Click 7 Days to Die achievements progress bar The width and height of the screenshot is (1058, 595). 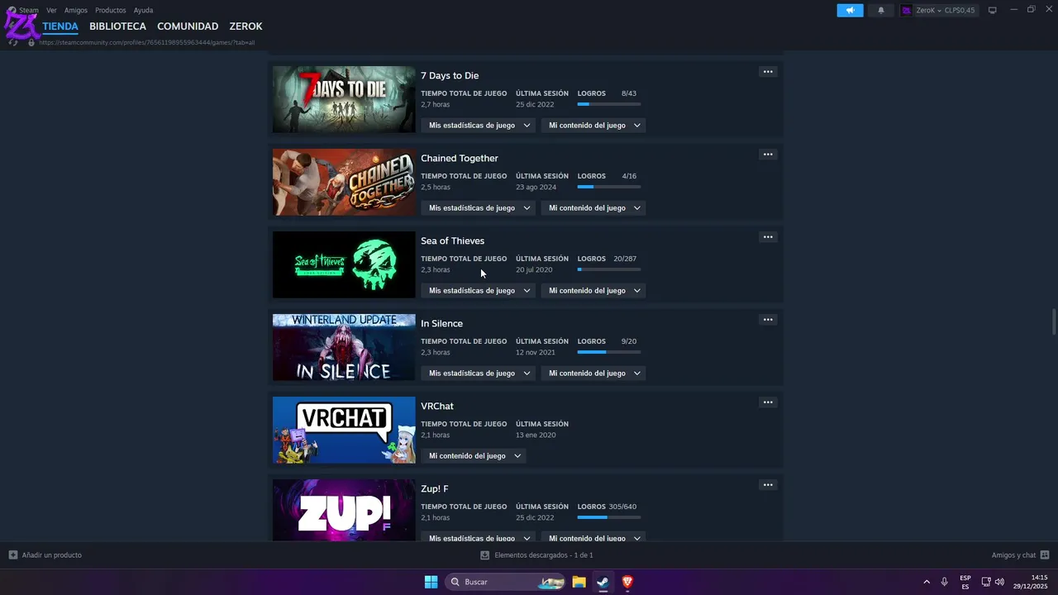pos(609,104)
